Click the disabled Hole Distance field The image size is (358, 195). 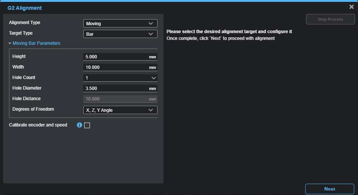pos(120,99)
